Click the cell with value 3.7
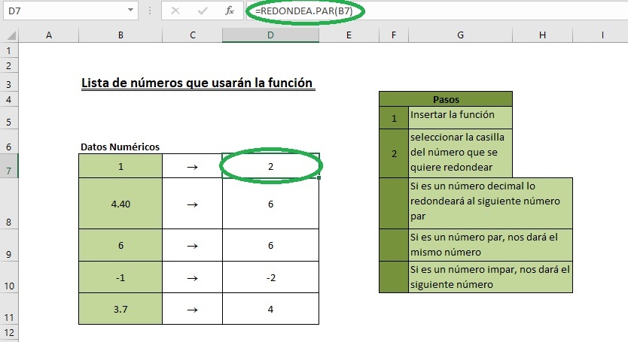628x342 pixels. coord(120,308)
